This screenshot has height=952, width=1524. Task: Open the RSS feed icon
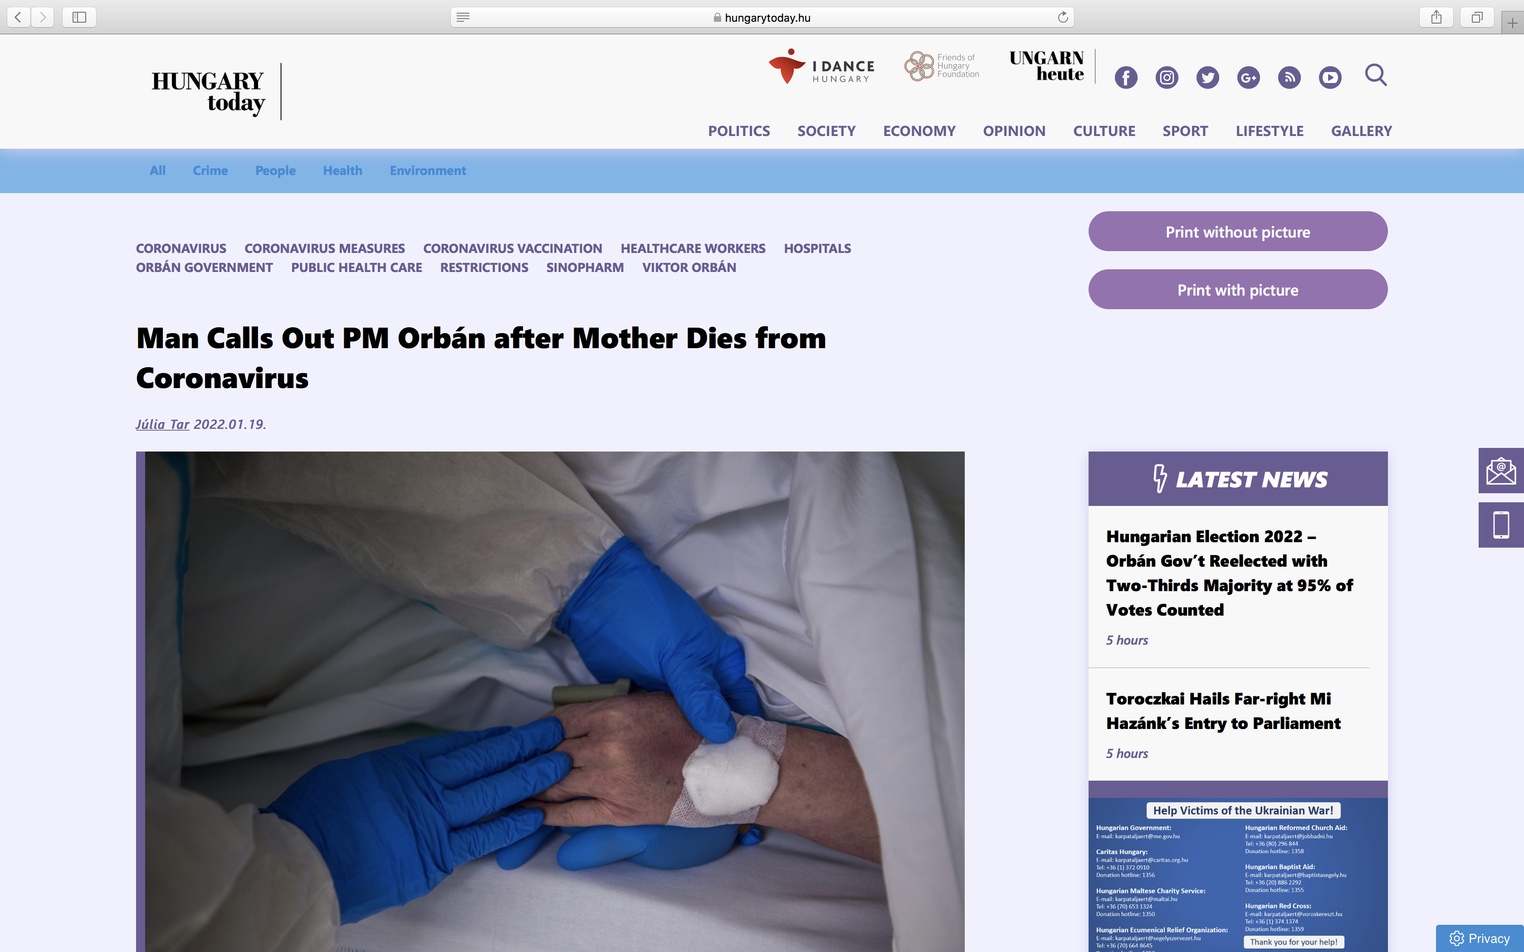1289,78
